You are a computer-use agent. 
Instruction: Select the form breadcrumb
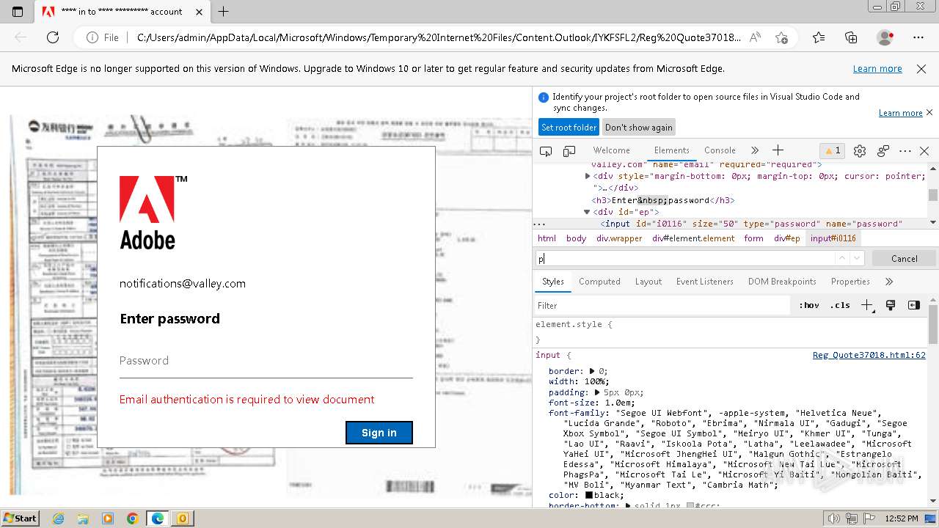pyautogui.click(x=753, y=238)
